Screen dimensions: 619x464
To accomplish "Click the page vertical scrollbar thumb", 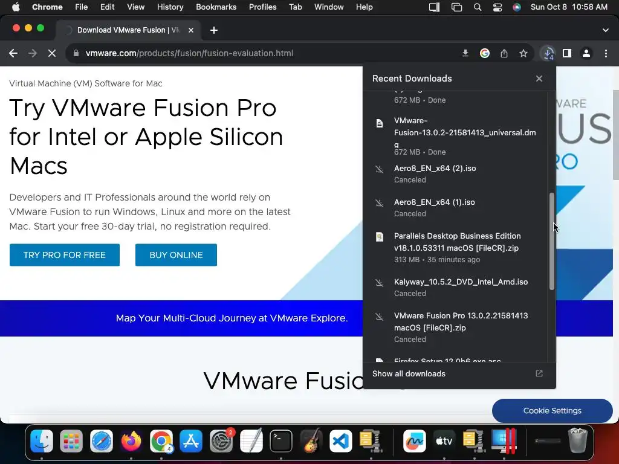I will pyautogui.click(x=616, y=135).
